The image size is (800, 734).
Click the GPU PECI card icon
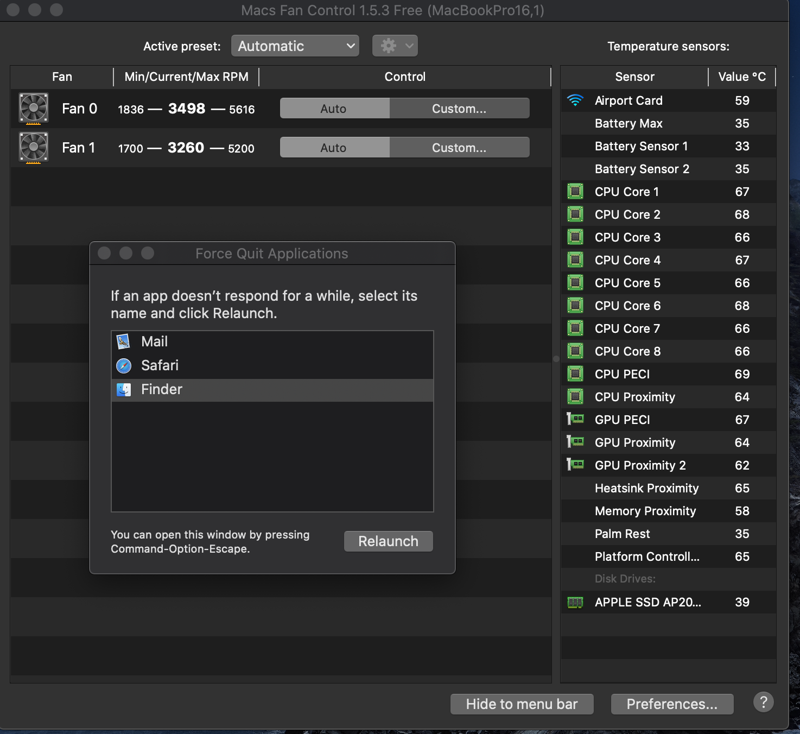[x=575, y=419]
